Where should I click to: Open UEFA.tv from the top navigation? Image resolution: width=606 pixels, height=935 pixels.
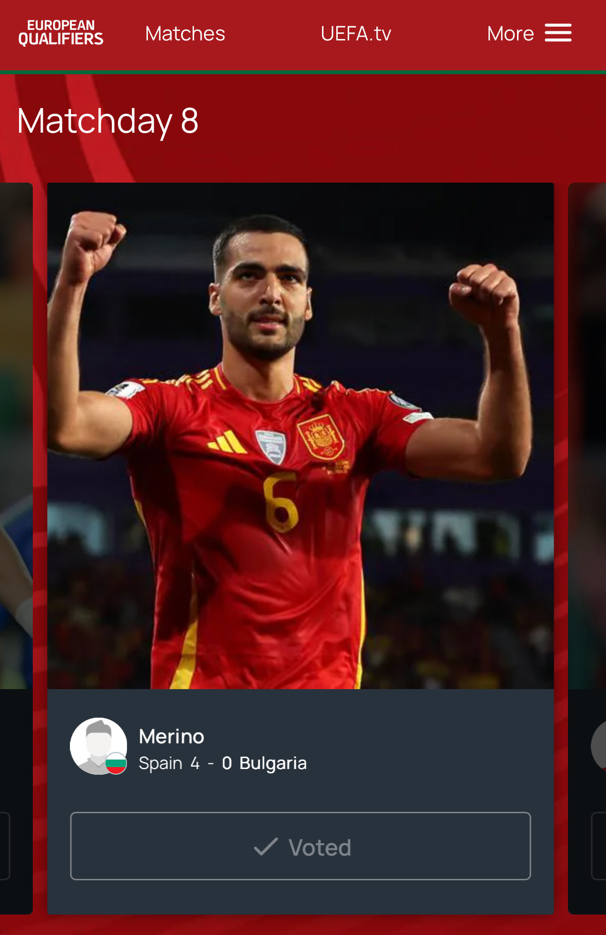[x=356, y=33]
